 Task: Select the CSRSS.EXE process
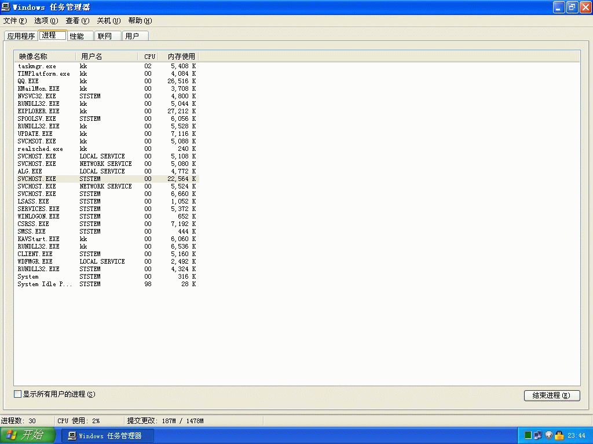click(x=107, y=224)
